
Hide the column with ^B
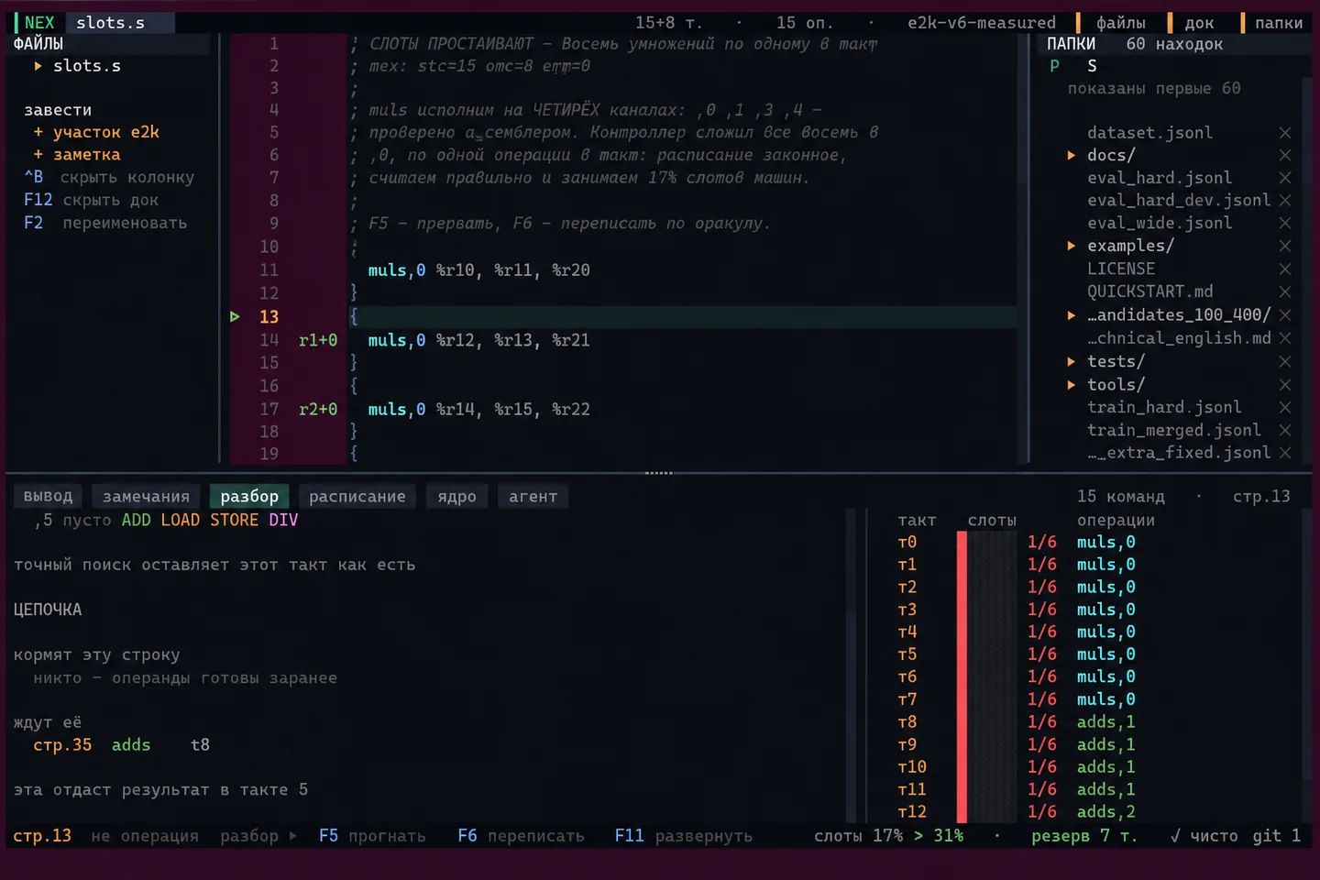pos(109,178)
